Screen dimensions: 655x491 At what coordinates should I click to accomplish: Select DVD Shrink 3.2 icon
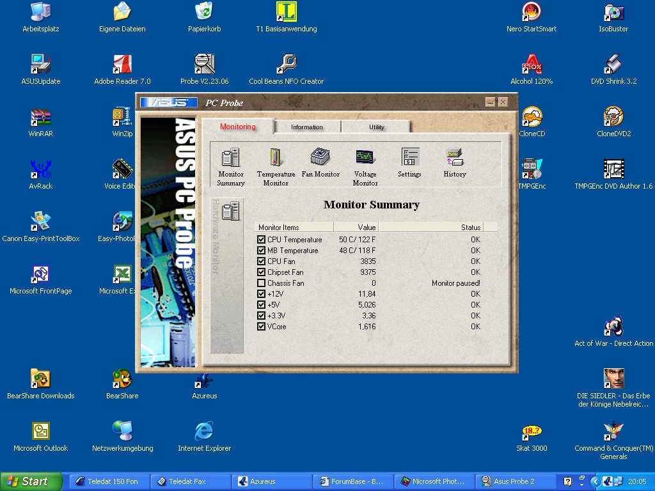pyautogui.click(x=613, y=69)
